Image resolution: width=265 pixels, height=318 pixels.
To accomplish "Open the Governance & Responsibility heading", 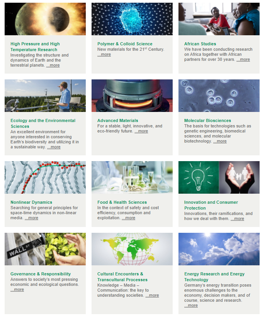I will click(x=41, y=274).
